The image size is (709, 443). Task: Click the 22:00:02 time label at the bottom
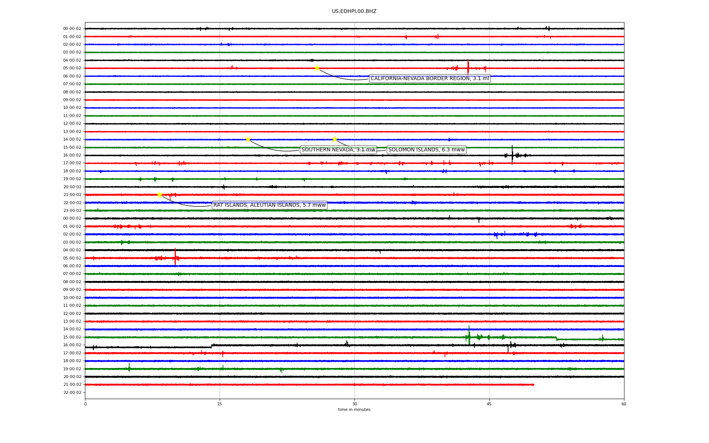pos(72,393)
